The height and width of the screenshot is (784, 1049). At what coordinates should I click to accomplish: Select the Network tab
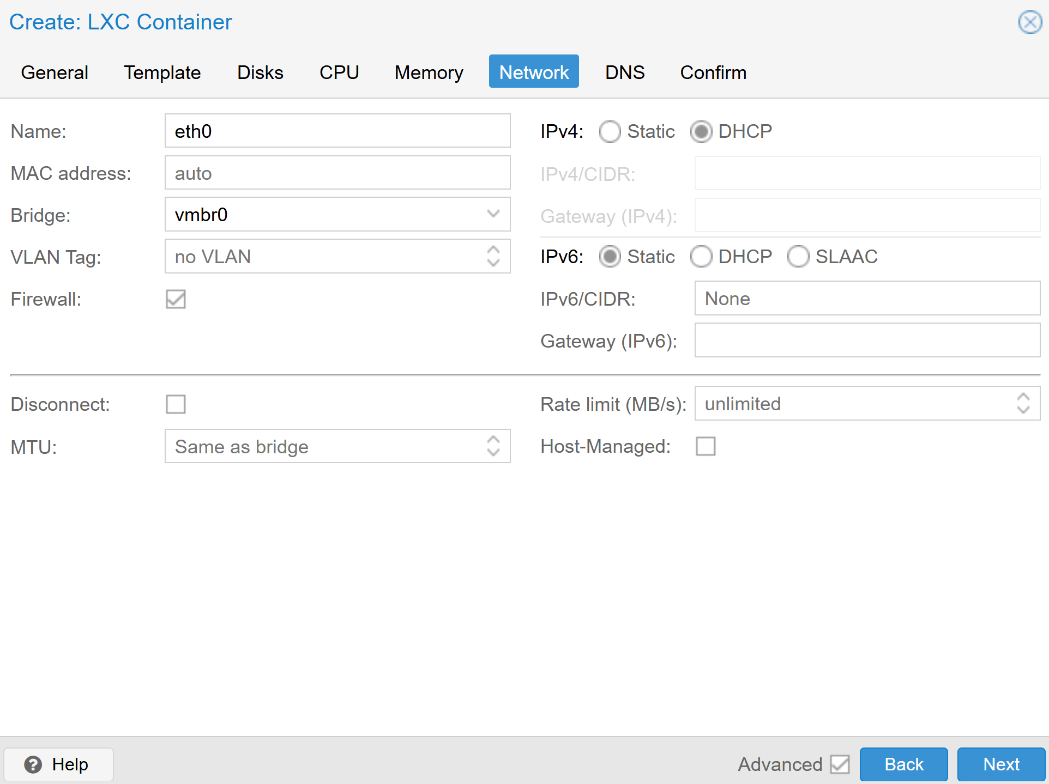click(x=534, y=72)
